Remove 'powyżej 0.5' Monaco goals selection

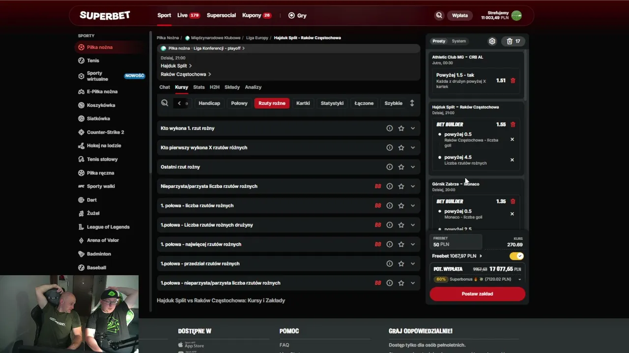512,214
